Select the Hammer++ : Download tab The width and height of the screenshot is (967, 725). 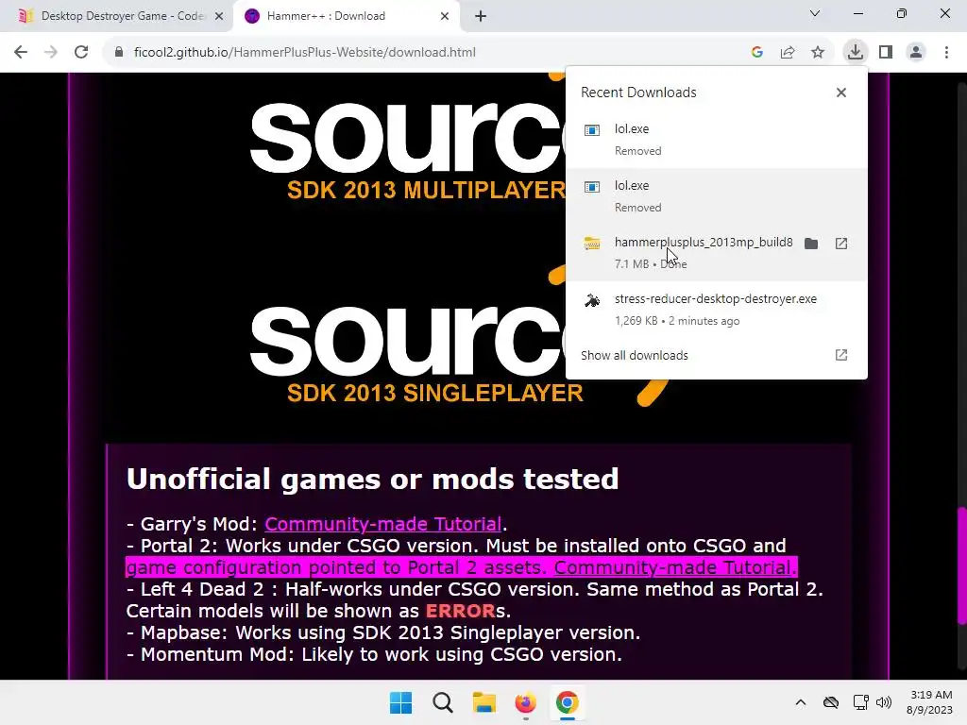coord(346,17)
